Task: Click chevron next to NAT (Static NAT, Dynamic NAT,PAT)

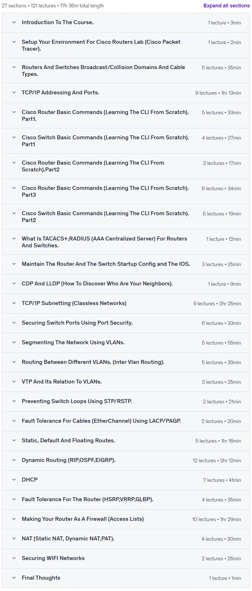Action: click(x=14, y=539)
